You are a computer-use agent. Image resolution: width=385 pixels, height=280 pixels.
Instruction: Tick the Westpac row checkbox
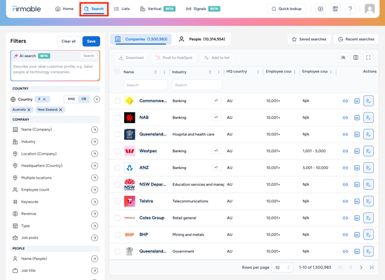[x=117, y=151]
